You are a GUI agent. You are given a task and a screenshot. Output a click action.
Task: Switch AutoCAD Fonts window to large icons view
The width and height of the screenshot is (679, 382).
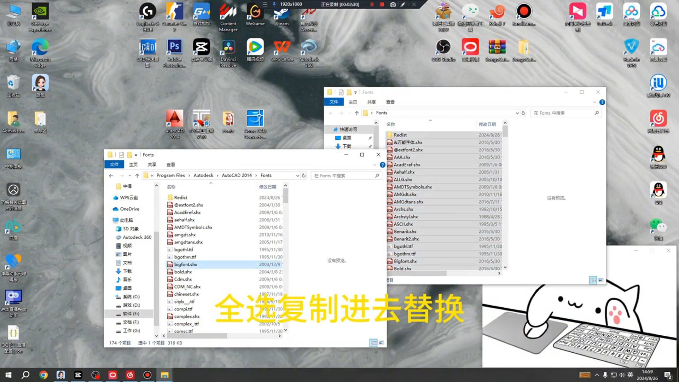[381, 343]
